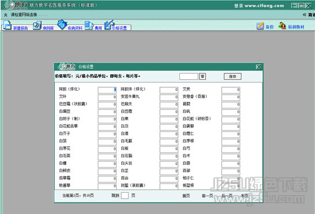Select price field for 阿胶珠(烊化)
Screen dimensions: 315x214
pos(169,90)
